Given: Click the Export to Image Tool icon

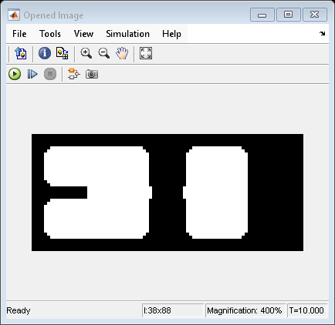Looking at the screenshot, I should point(21,53).
